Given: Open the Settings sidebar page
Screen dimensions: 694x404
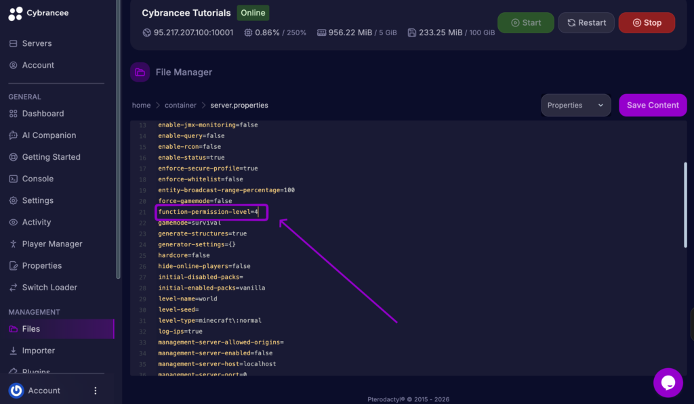Looking at the screenshot, I should [x=38, y=200].
